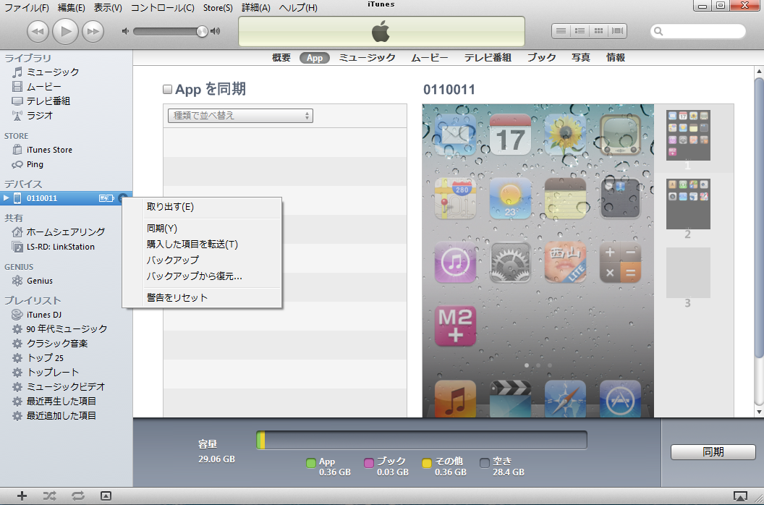Adjust the volume slider knob
The width and height of the screenshot is (764, 505).
(202, 32)
